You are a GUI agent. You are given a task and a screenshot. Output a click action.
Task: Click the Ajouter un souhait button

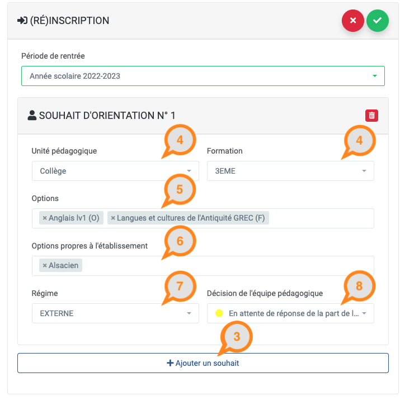[x=203, y=363]
